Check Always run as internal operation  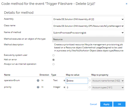(x=53, y=64)
